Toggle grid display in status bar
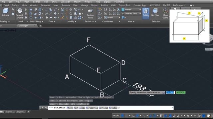The height and width of the screenshot is (119, 213). 122,116
